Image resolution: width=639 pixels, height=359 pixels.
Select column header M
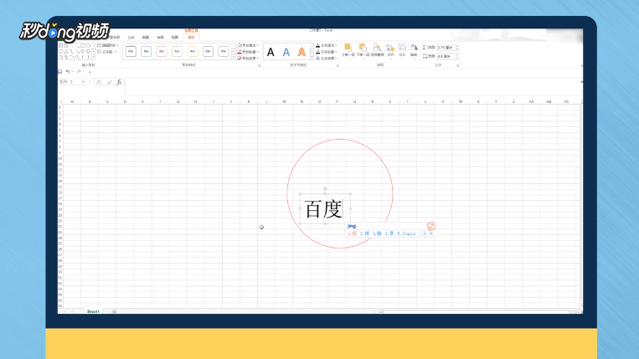[284, 101]
